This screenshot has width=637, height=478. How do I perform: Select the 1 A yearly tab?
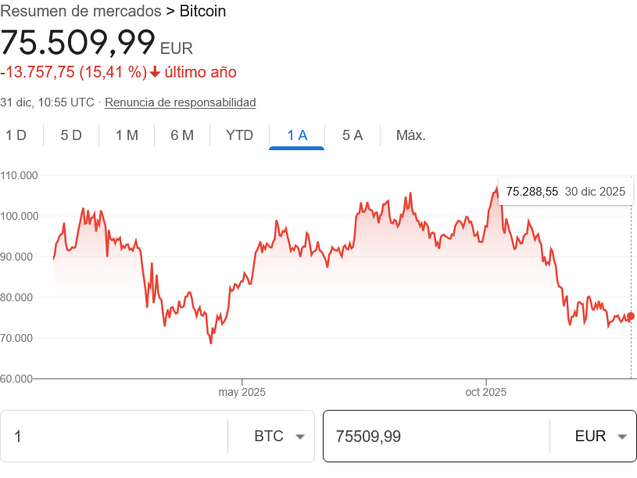click(297, 135)
